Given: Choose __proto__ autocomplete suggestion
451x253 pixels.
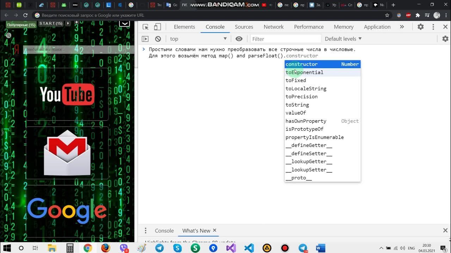Looking at the screenshot, I should (x=322, y=178).
